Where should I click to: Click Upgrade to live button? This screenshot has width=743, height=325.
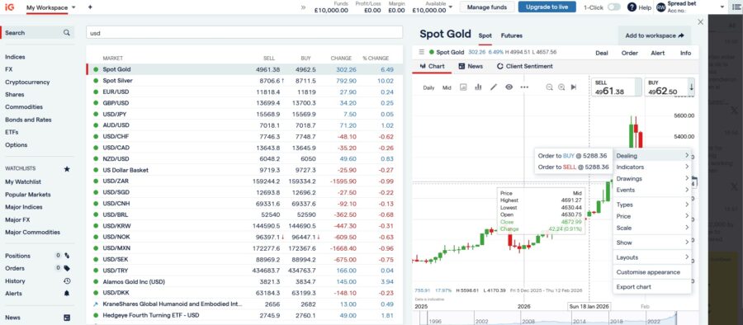click(547, 7)
